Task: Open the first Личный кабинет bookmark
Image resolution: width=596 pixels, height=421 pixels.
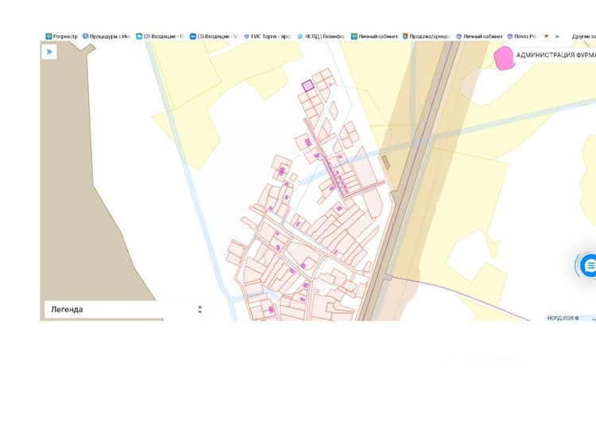Action: click(374, 37)
